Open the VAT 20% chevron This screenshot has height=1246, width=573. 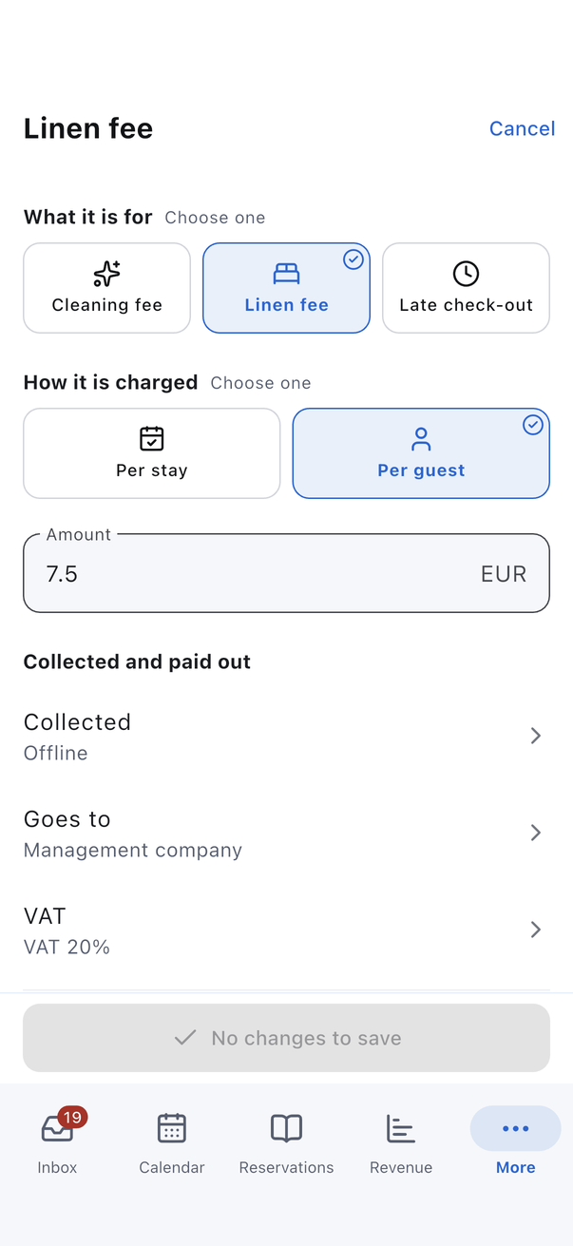click(536, 930)
